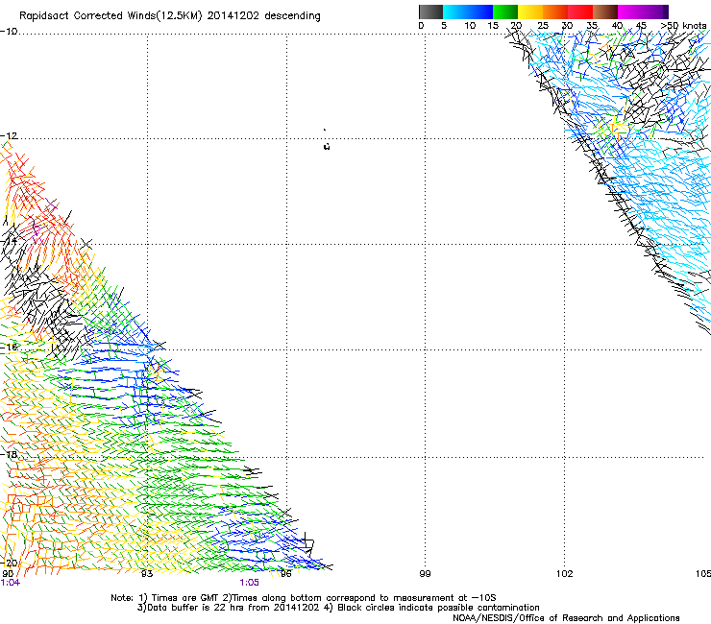
Task: Click the '-12' latitude label
Action: coord(9,136)
